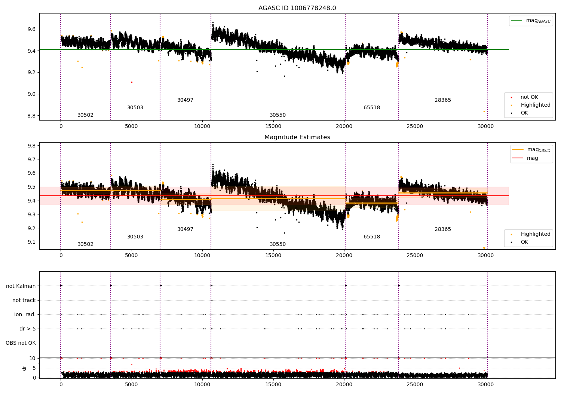Screen dimensions: 561x393
Task: Click obsid label 30497 in the top panel
Action: (185, 100)
